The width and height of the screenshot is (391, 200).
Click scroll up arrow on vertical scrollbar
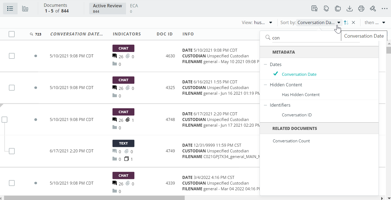389,44
